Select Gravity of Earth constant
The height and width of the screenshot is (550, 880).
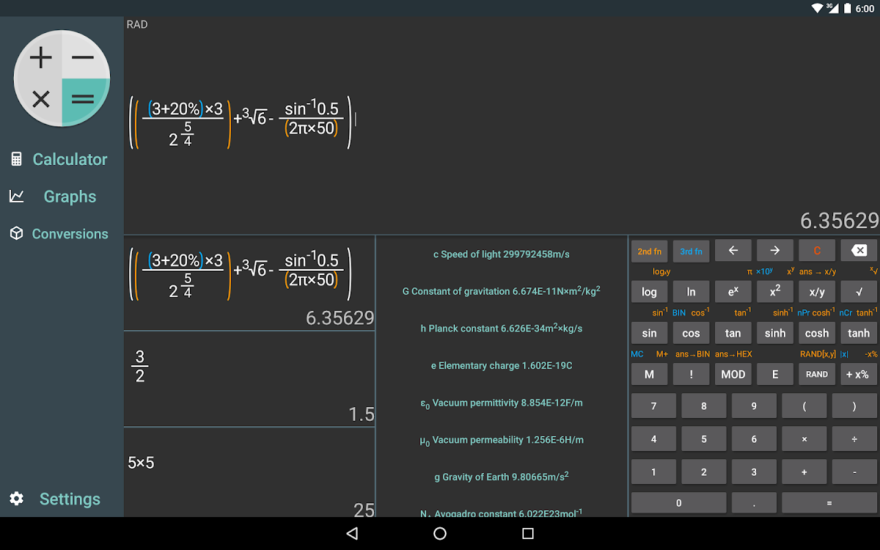pyautogui.click(x=501, y=476)
